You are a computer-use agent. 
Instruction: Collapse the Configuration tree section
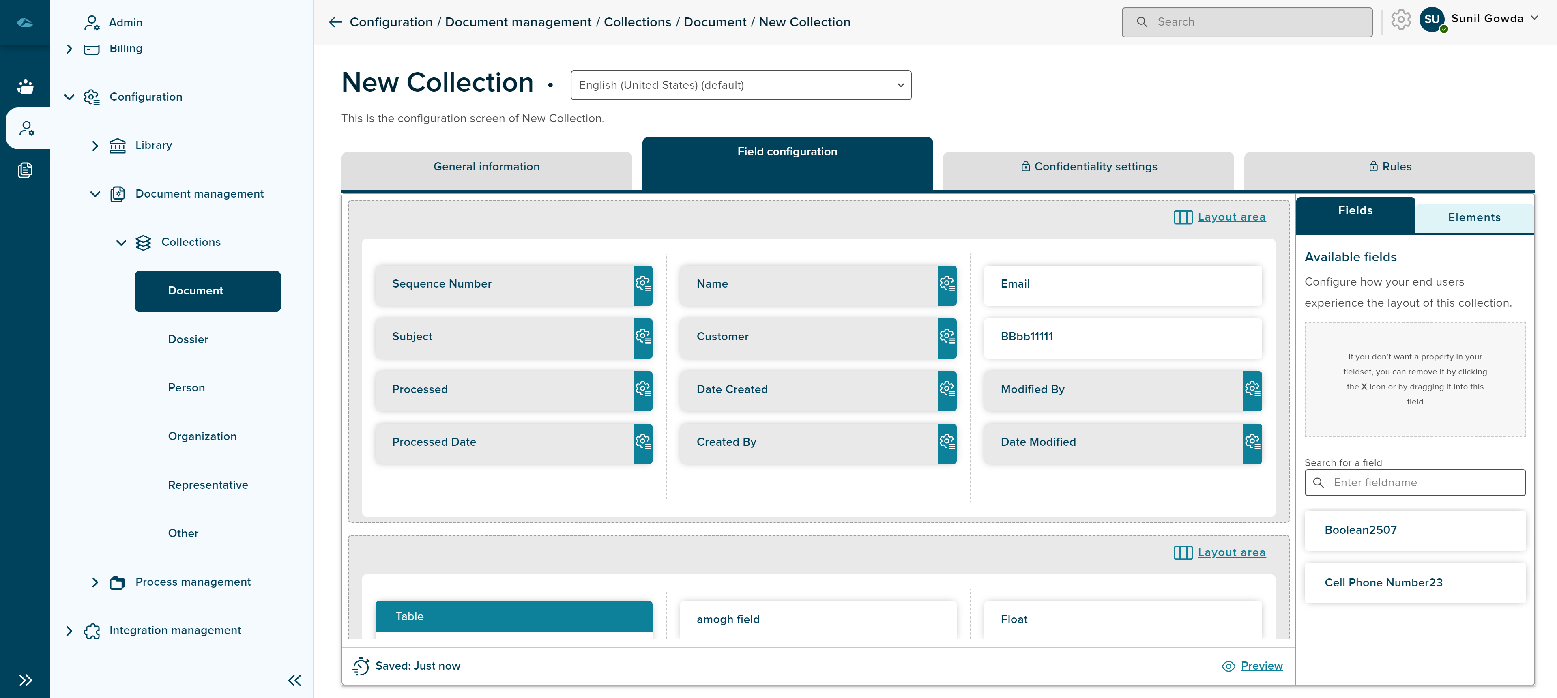(x=69, y=97)
